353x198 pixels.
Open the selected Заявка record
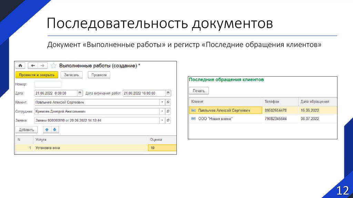(x=168, y=120)
